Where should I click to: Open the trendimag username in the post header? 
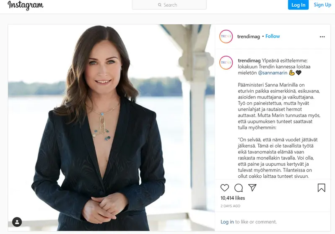(x=249, y=36)
